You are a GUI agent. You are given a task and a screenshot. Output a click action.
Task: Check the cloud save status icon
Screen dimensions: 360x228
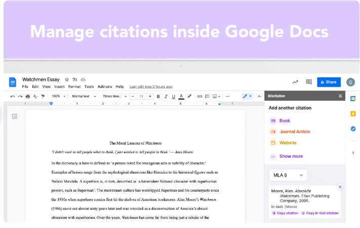pos(83,80)
